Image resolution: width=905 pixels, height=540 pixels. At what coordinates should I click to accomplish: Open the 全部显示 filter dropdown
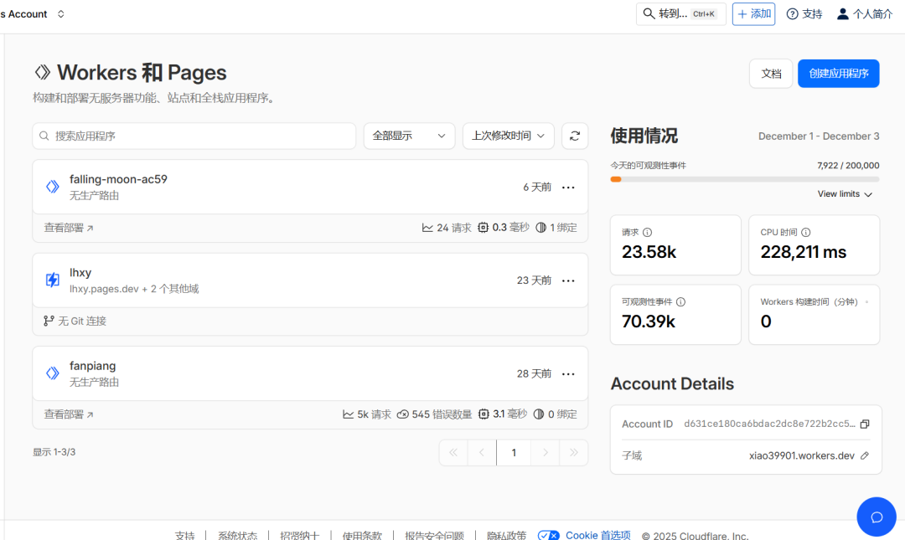pyautogui.click(x=409, y=136)
